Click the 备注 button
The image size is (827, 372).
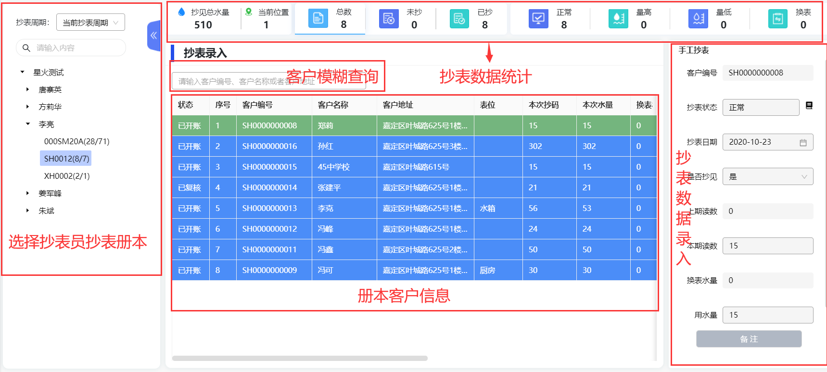tap(749, 339)
